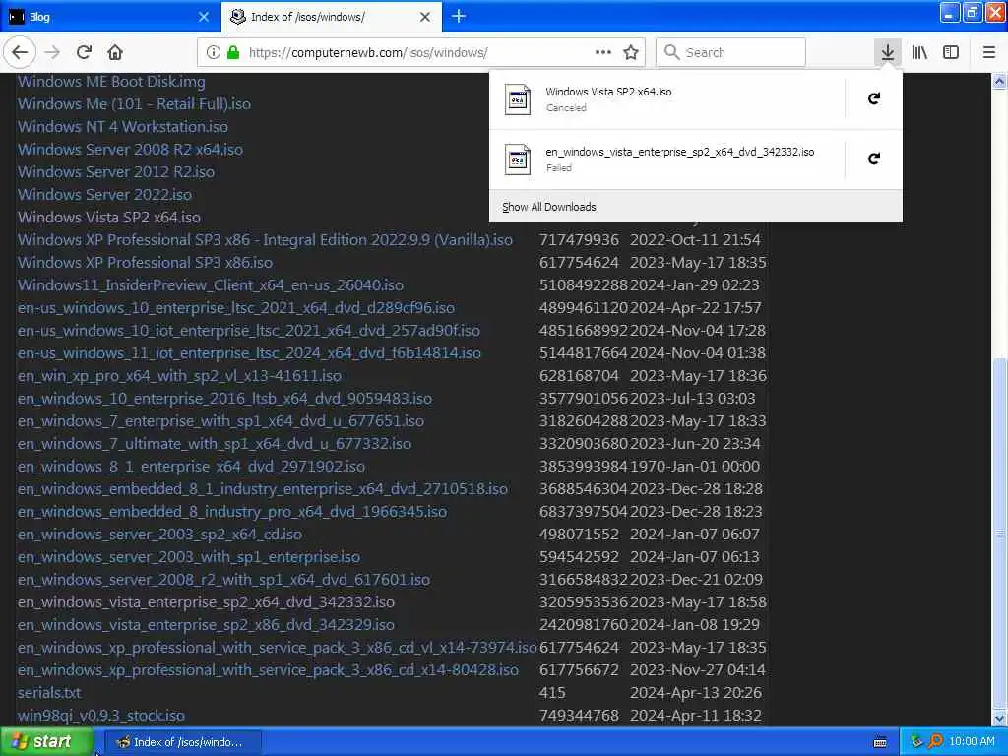Click the orange magnifier tray icon
1008x756 pixels.
[935, 742]
